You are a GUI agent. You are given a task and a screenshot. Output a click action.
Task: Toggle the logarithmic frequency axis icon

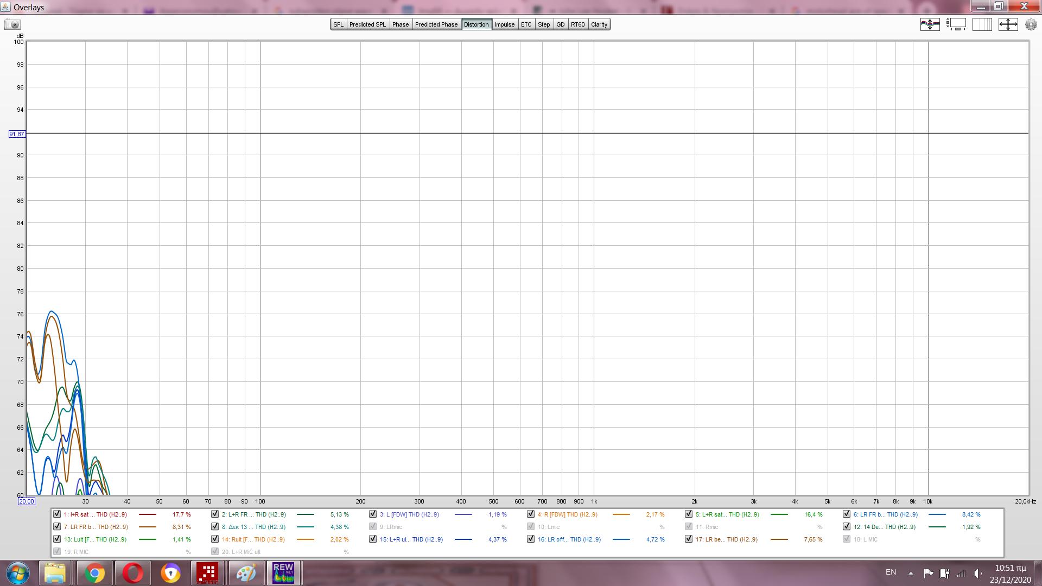(982, 24)
